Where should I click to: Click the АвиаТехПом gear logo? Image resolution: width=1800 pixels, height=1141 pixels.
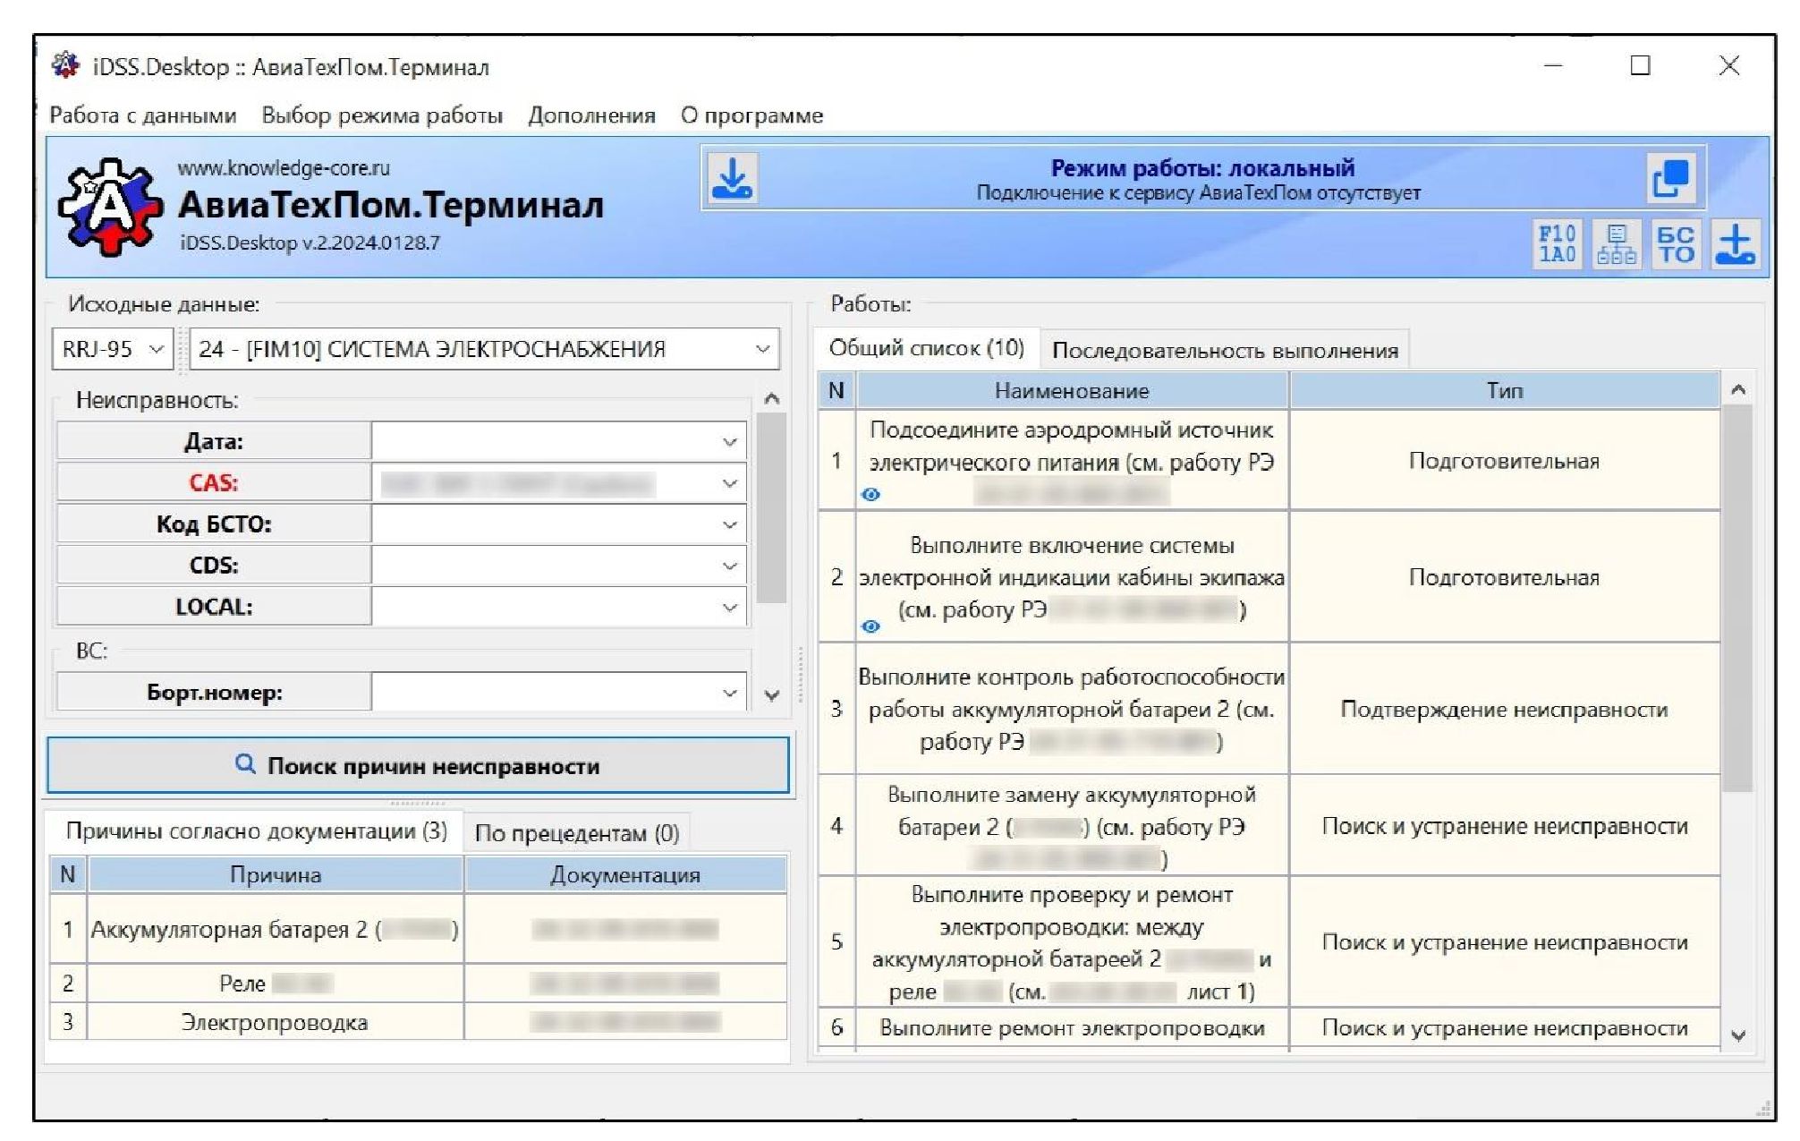tap(109, 208)
